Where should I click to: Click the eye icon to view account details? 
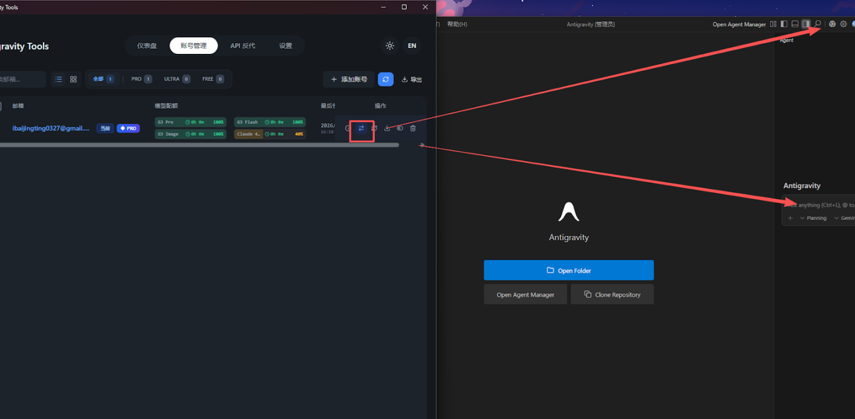(x=400, y=128)
